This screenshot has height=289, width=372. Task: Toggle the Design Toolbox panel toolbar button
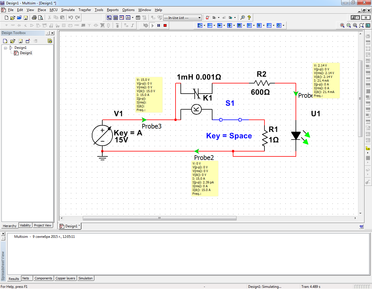(109, 18)
